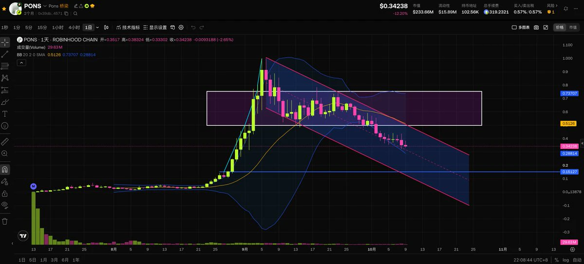Open the price alert bell icon
Screen dimensions: 584x264
[566, 8]
